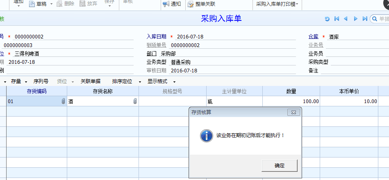Click the refresh arrow icon beside navigation
The height and width of the screenshot is (180, 389).
tap(327, 19)
